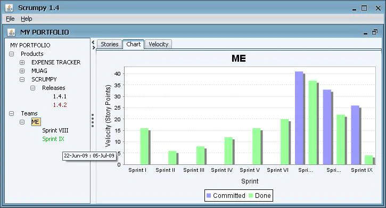This screenshot has height=208, width=386.
Task: Collapse the Releases node
Action: coord(32,88)
